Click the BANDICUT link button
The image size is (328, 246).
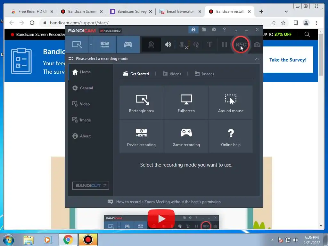point(91,185)
